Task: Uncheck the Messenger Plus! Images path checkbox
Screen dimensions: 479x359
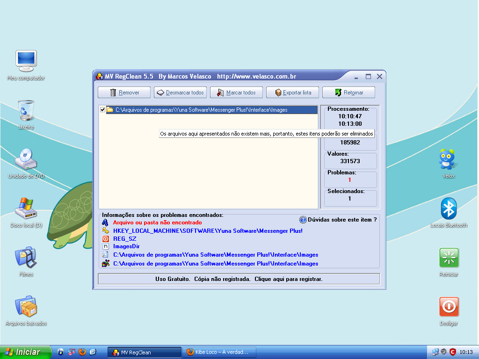Action: click(102, 110)
